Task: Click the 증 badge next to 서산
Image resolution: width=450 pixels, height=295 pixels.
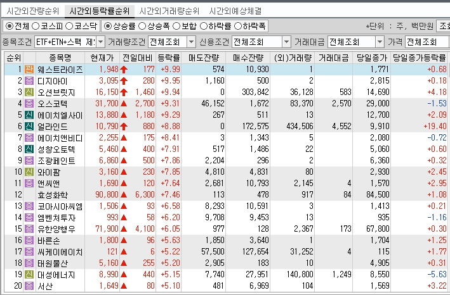Action: (x=29, y=286)
